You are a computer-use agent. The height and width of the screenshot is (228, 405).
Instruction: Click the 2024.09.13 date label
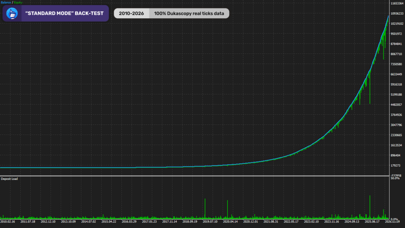[352, 222]
